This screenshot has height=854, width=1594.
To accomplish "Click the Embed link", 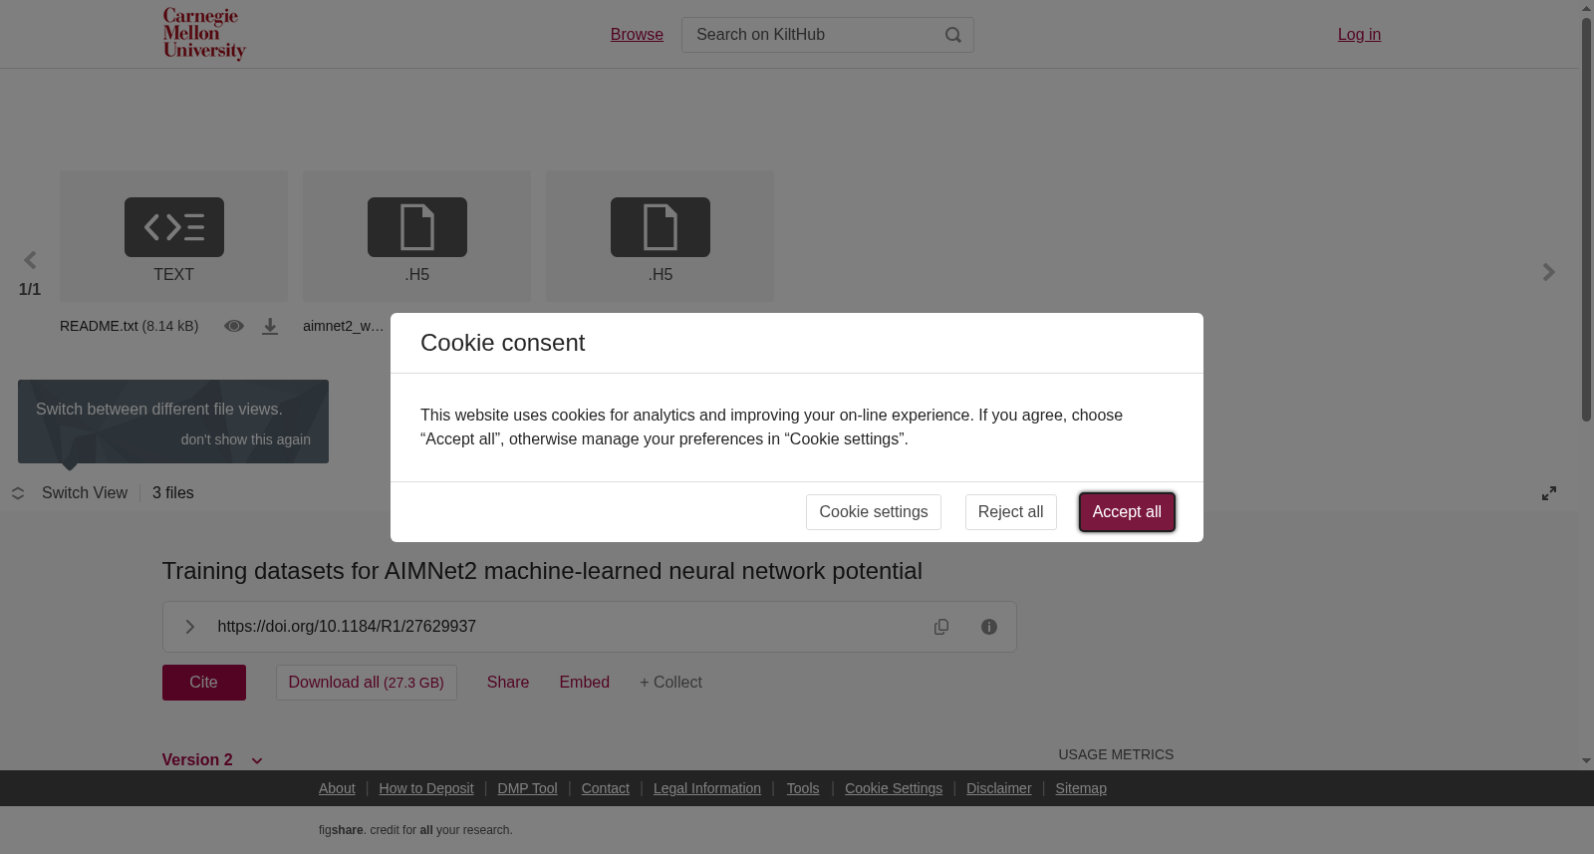I will (585, 683).
